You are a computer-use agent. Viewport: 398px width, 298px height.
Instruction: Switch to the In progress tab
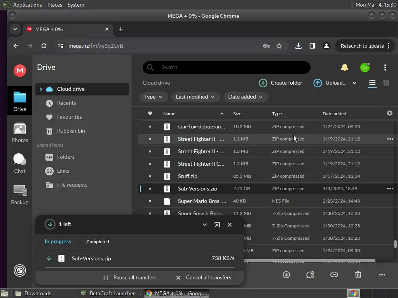[58, 241]
